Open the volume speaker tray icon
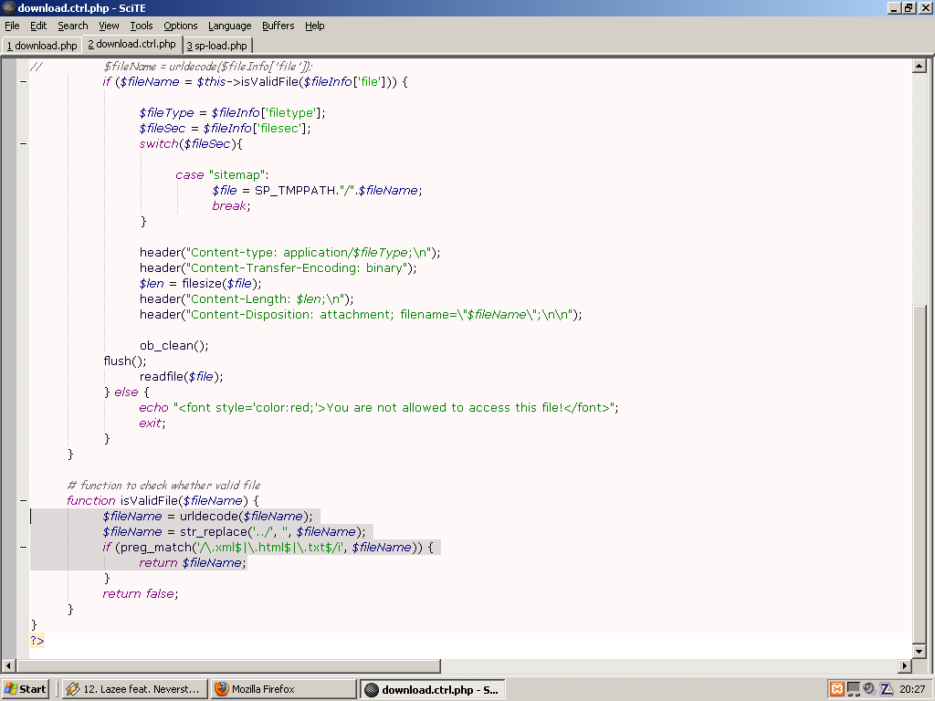The width and height of the screenshot is (935, 701). point(870,689)
